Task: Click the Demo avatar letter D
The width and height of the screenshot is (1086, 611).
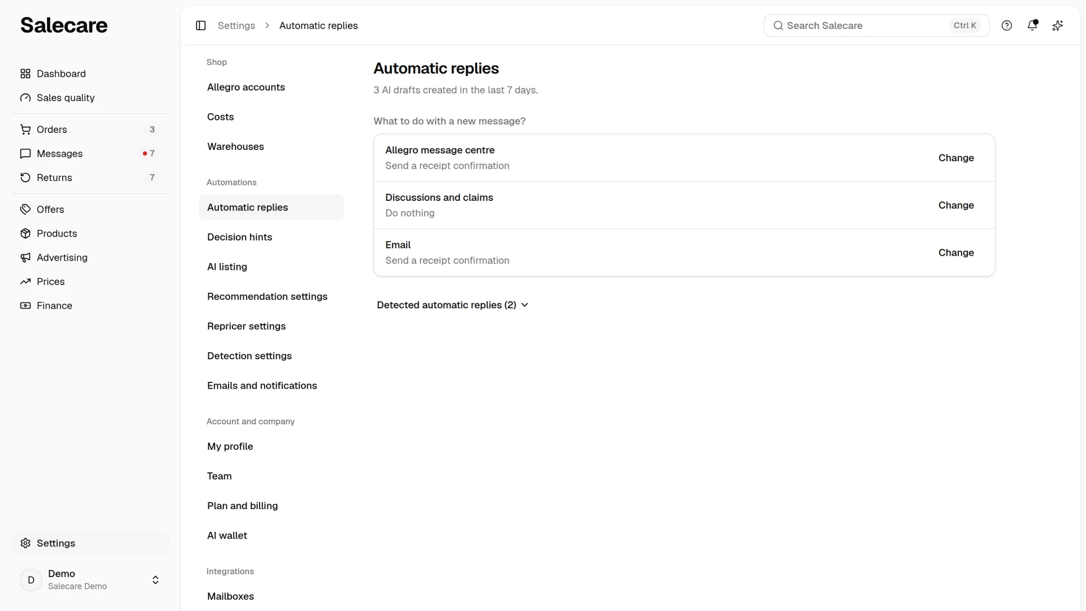Action: (31, 580)
